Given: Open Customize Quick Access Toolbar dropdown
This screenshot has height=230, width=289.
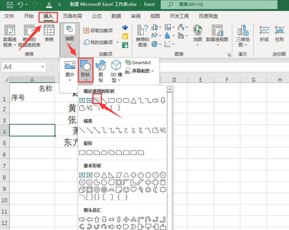Looking at the screenshot, I should pyautogui.click(x=59, y=5).
